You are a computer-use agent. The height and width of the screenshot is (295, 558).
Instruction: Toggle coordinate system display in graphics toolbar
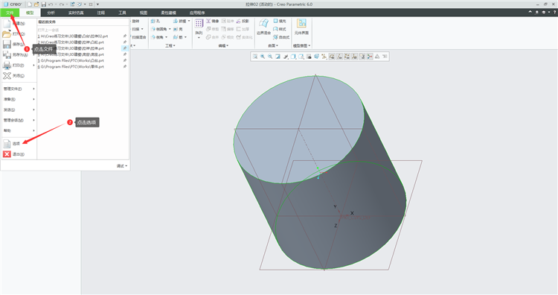354,57
